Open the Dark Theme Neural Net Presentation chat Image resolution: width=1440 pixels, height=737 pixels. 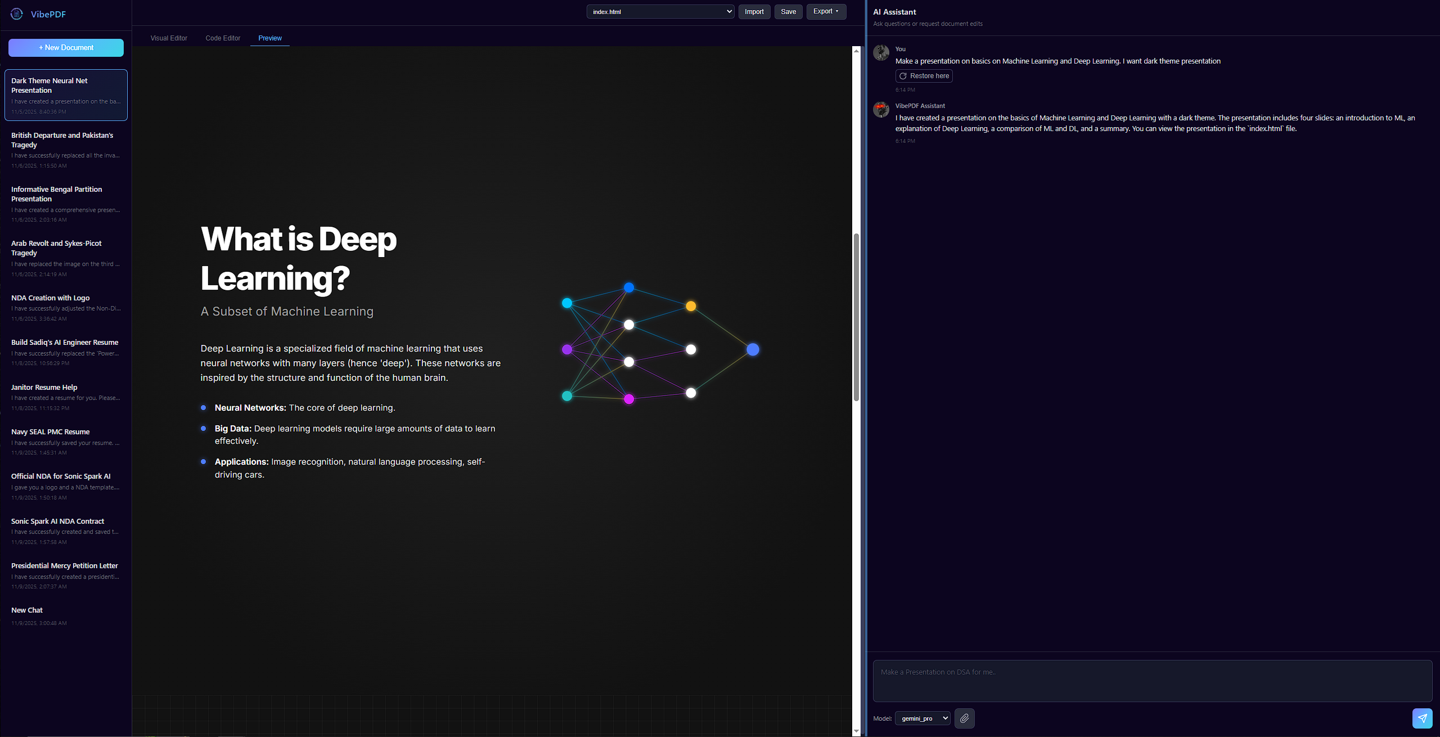[66, 95]
